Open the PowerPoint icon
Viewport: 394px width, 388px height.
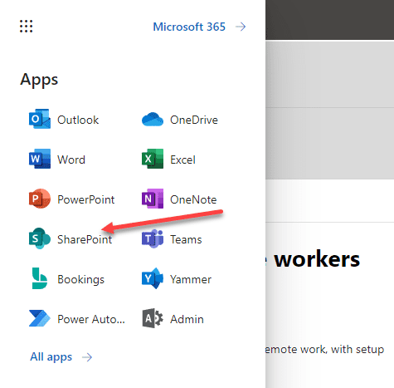point(40,199)
